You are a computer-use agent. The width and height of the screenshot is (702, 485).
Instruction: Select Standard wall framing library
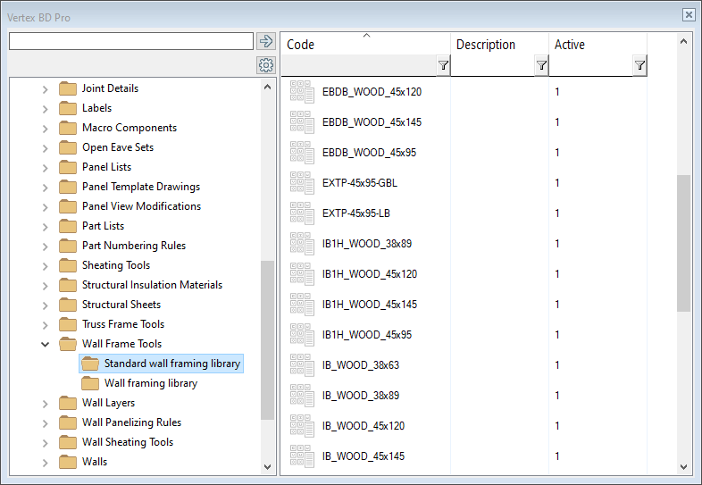[x=171, y=364]
